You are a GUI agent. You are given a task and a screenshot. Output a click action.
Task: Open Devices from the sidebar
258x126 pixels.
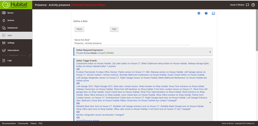pos(11,20)
